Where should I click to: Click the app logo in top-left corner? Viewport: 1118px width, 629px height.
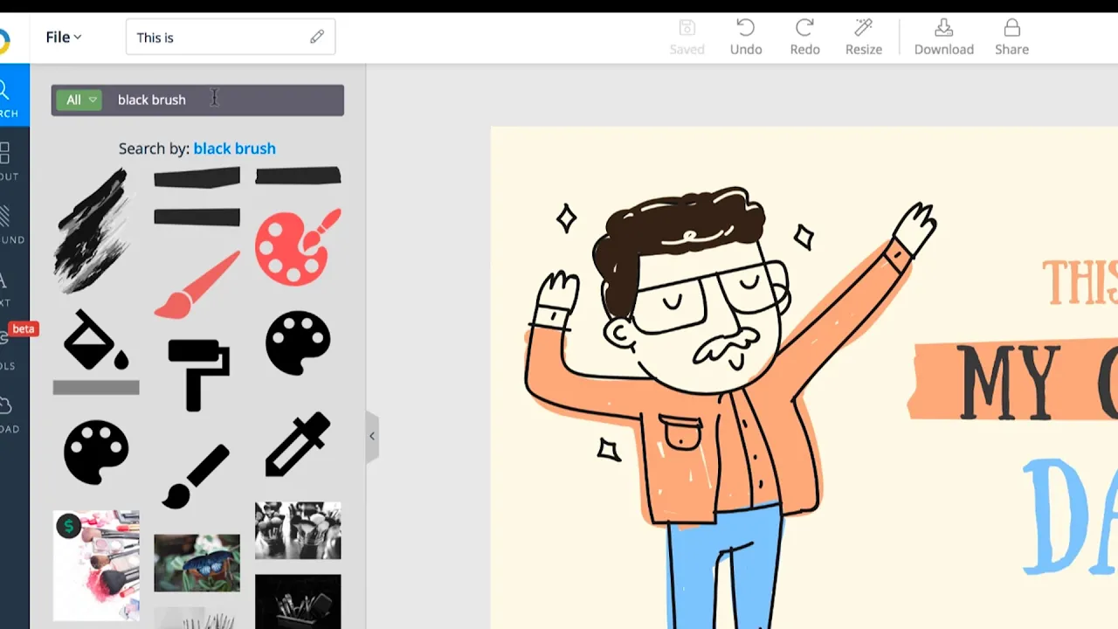[x=4, y=41]
